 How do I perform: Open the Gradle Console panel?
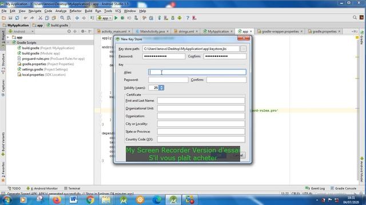[343, 188]
